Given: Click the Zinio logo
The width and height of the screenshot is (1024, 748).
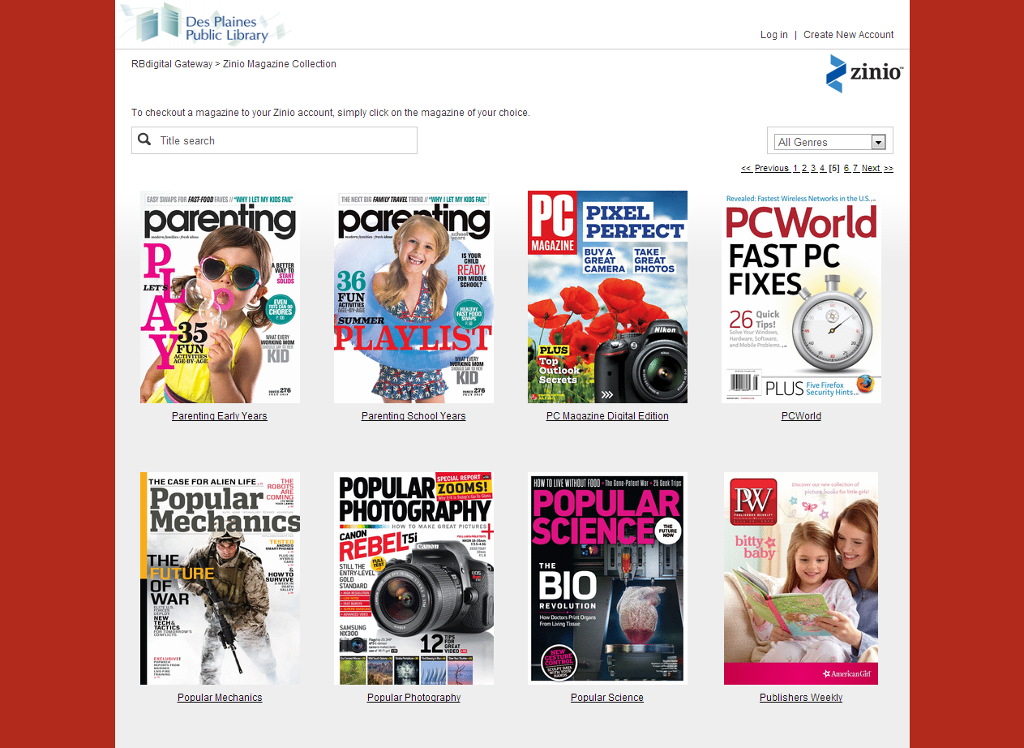Looking at the screenshot, I should 864,73.
